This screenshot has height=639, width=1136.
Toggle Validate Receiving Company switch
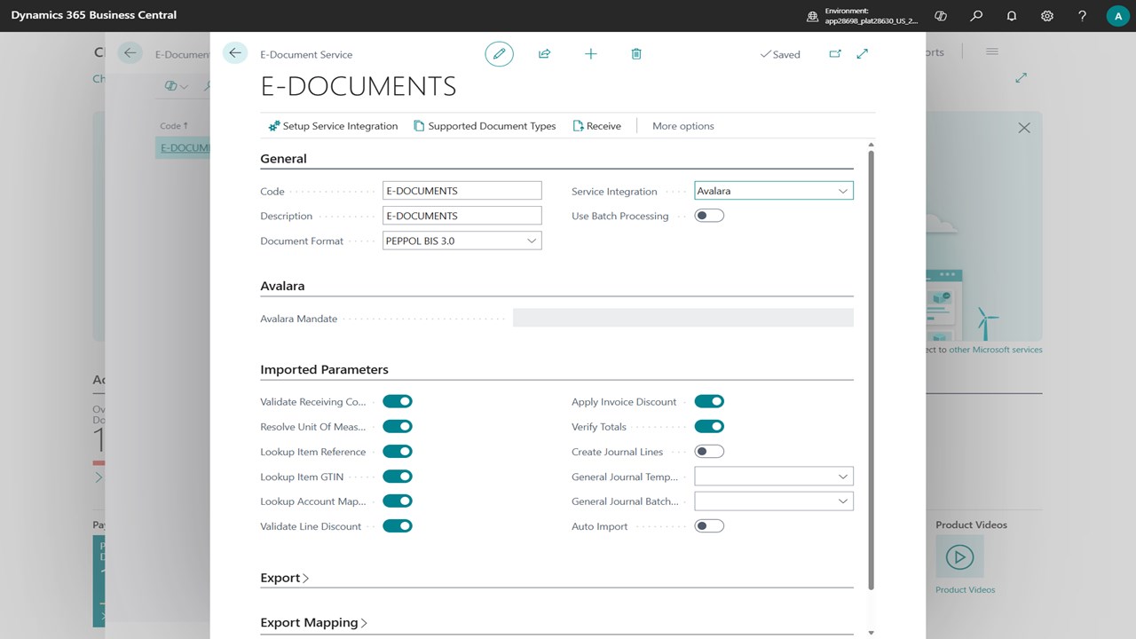coord(398,402)
